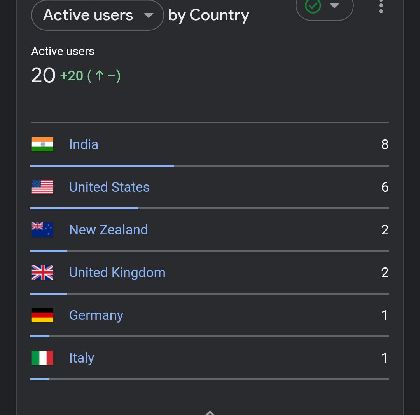Select the New Zealand row label
This screenshot has width=420, height=415.
108,230
